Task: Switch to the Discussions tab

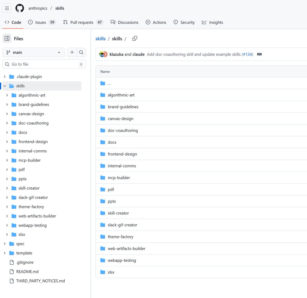Action: point(125,22)
